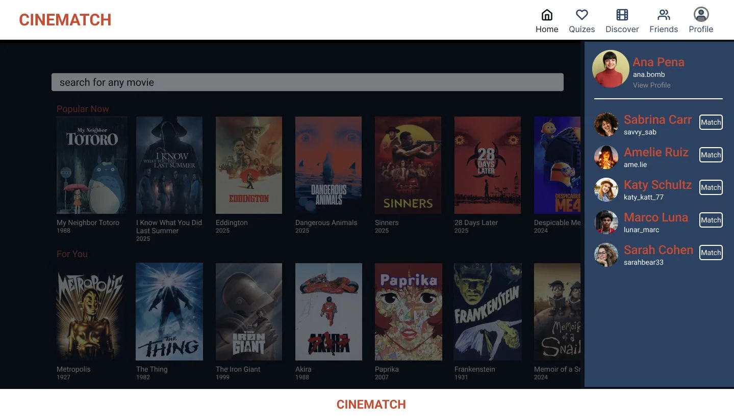Image resolution: width=734 pixels, height=419 pixels.
Task: Click the katy_katt_77 username
Action: pyautogui.click(x=644, y=197)
